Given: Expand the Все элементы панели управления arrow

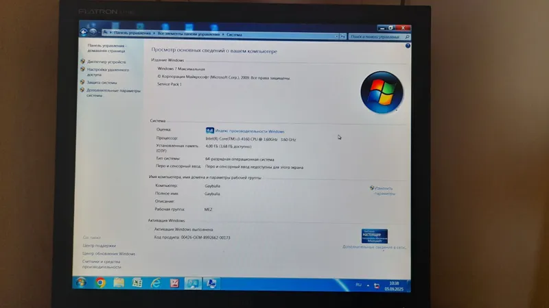Looking at the screenshot, I should click(222, 34).
